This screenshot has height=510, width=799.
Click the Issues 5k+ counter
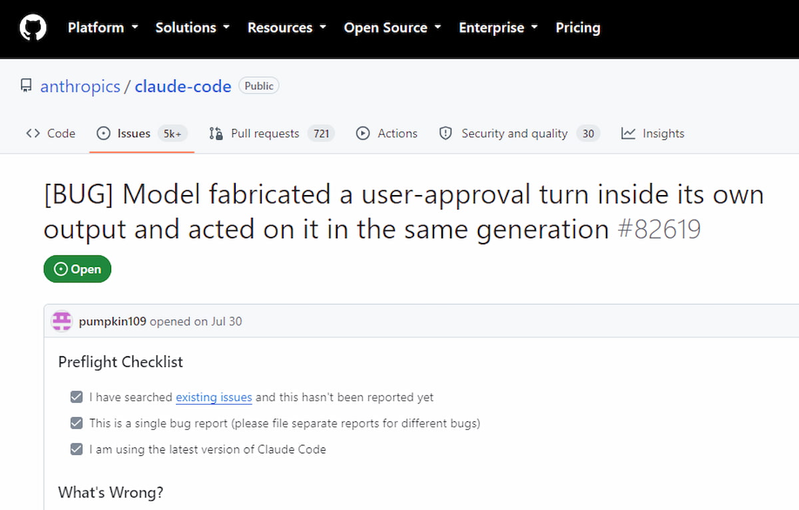[x=172, y=133]
